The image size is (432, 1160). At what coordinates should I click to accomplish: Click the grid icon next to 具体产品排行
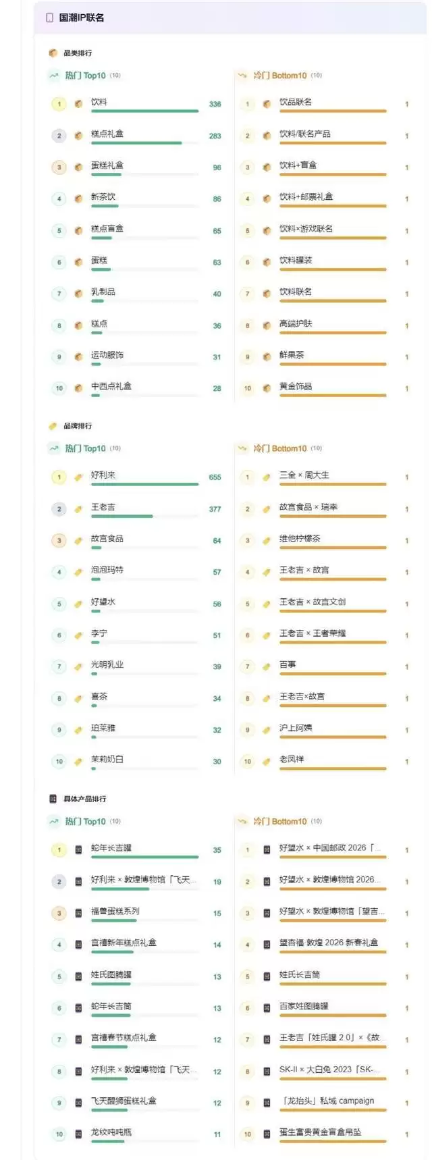[x=53, y=799]
